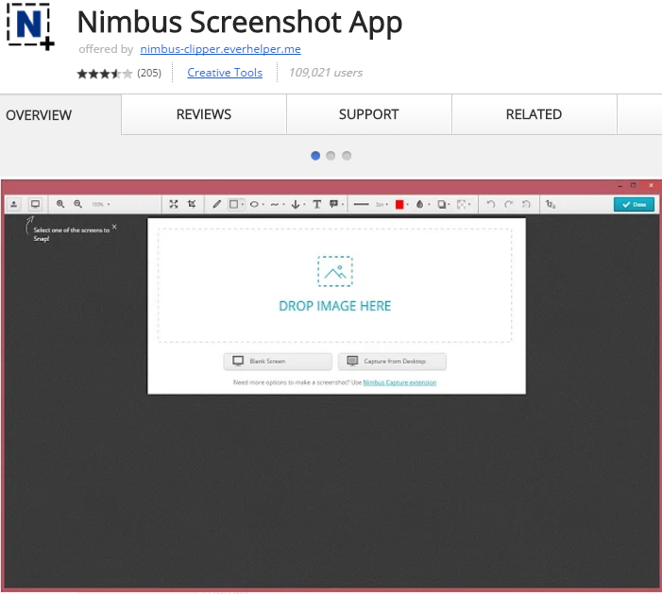Click the red color swatch
Image resolution: width=662 pixels, height=594 pixels.
tap(399, 204)
